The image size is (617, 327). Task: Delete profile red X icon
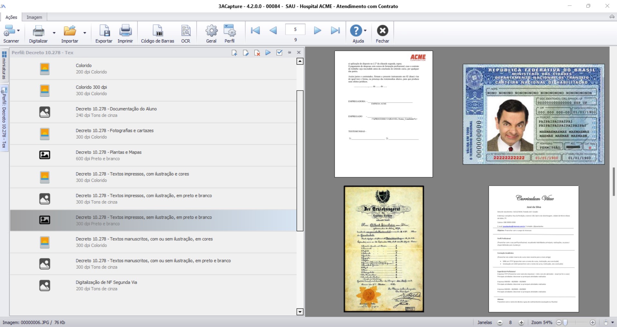(x=257, y=53)
